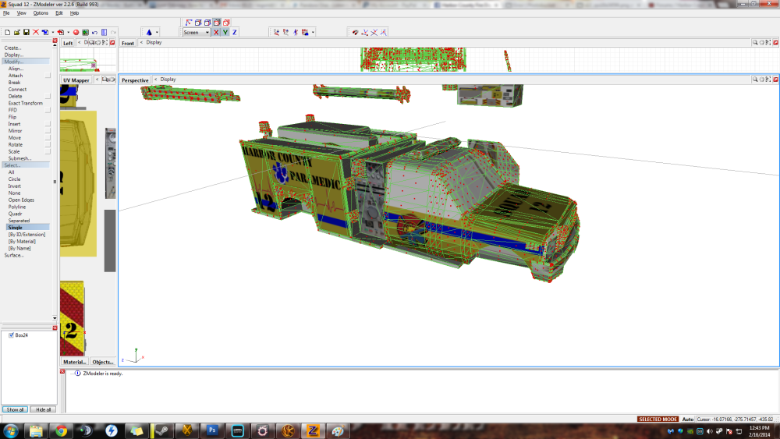Screen dimensions: 780x439
Task: Click the Open Edges selection command
Action: [21, 200]
